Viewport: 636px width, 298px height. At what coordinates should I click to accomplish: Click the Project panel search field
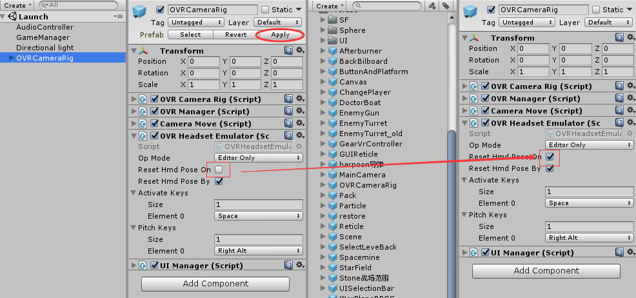coord(388,6)
